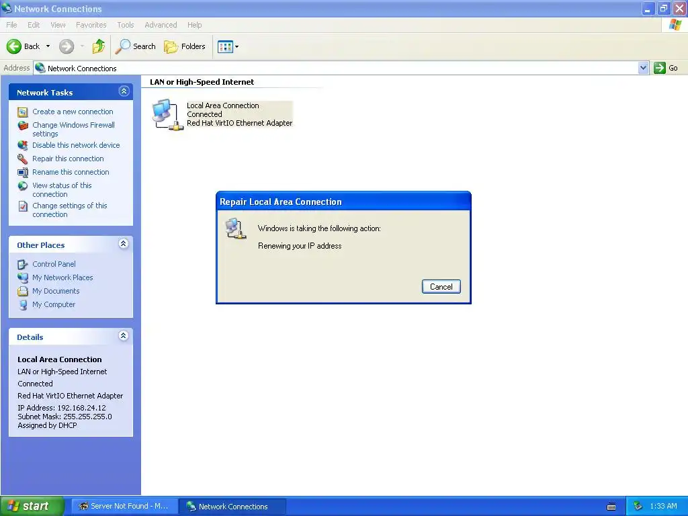Viewport: 688px width, 516px height.
Task: Click the My Computer icon
Action: point(23,305)
